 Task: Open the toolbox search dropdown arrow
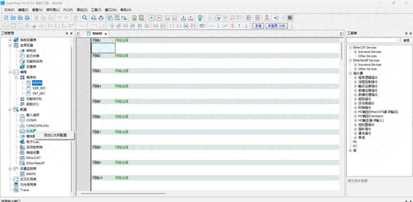(398, 40)
